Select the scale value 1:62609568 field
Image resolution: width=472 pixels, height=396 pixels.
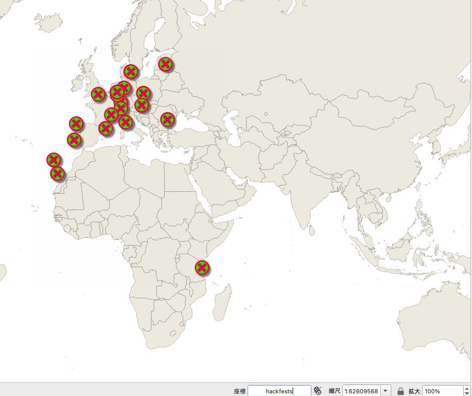(x=361, y=391)
